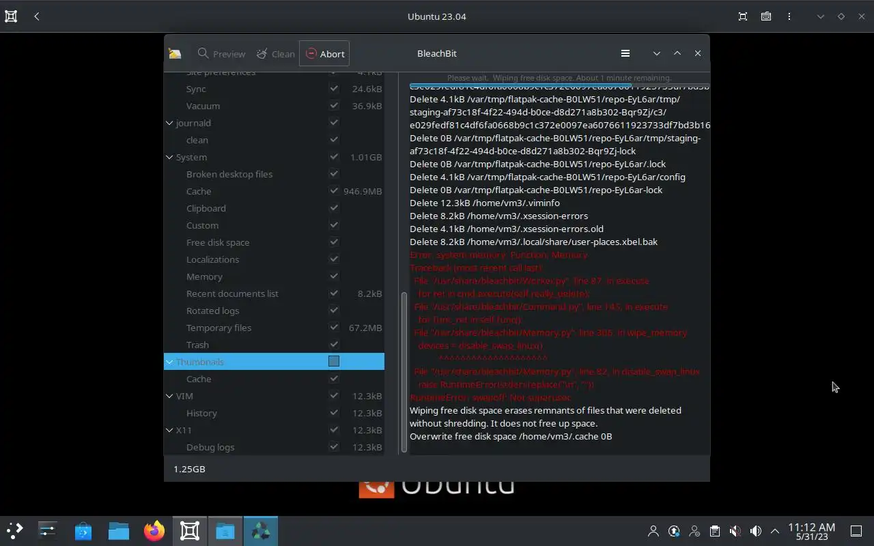
Task: Go back using the viewer back arrow
Action: point(37,16)
